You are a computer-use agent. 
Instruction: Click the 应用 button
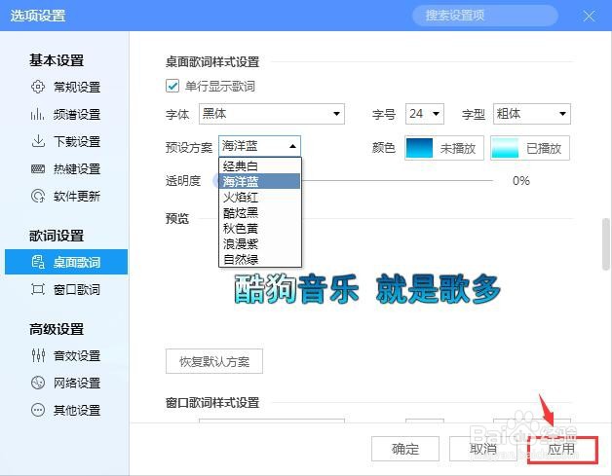click(562, 449)
